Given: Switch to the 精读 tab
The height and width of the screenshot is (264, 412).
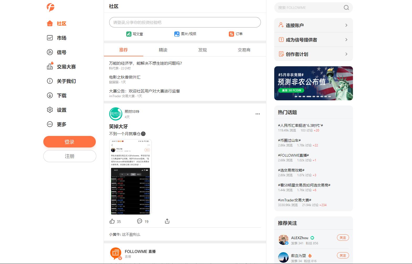Looking at the screenshot, I should [163, 50].
